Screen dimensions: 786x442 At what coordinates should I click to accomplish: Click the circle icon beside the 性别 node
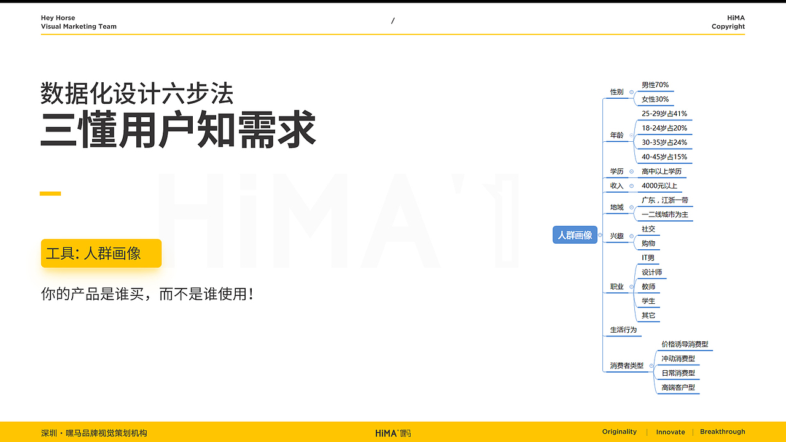632,91
